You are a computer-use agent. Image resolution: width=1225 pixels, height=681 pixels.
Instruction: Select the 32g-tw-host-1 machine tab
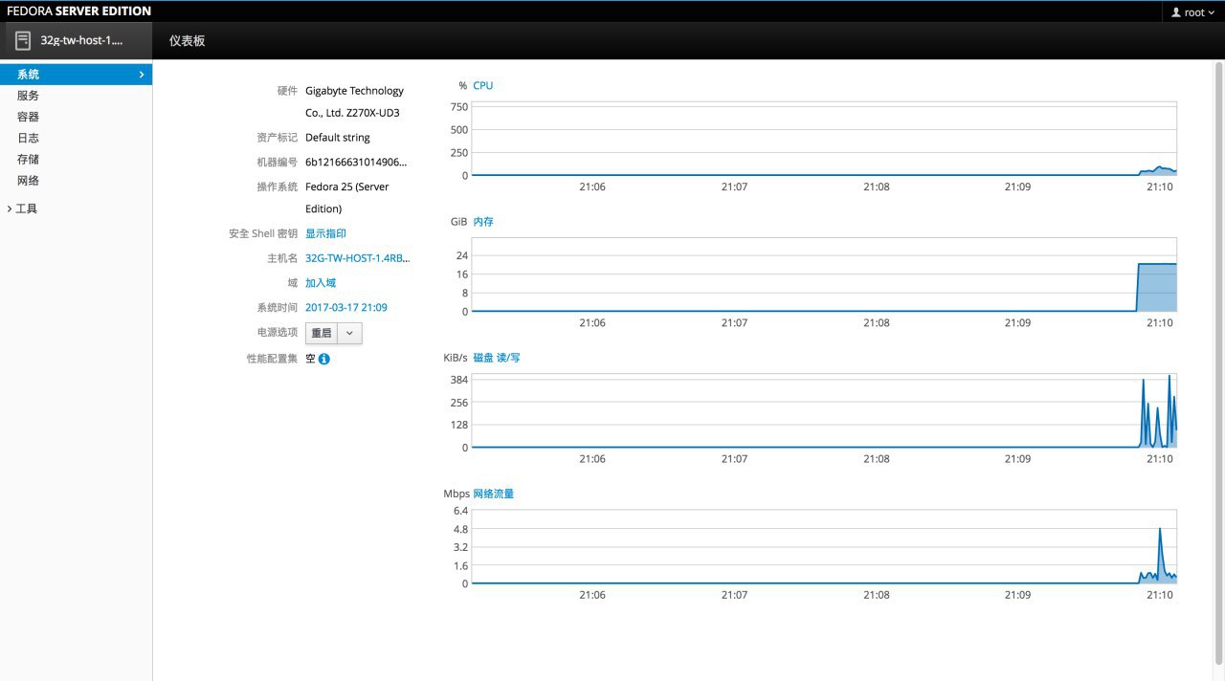tap(77, 41)
